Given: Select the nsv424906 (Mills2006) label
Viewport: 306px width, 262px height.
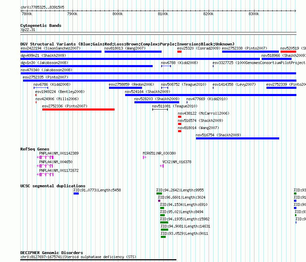Looking at the screenshot, I should click(x=57, y=99).
